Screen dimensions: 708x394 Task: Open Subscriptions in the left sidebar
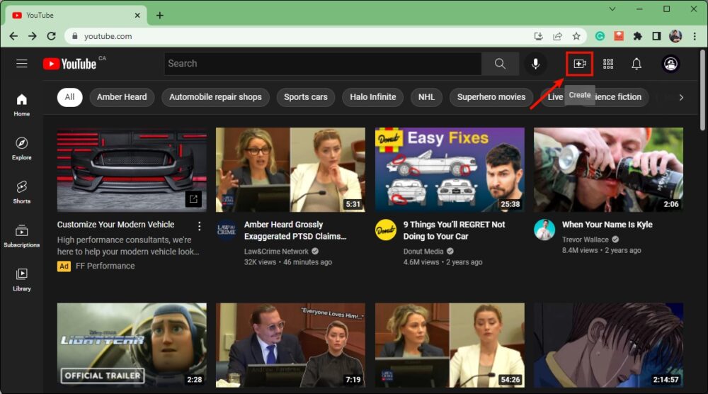point(22,235)
